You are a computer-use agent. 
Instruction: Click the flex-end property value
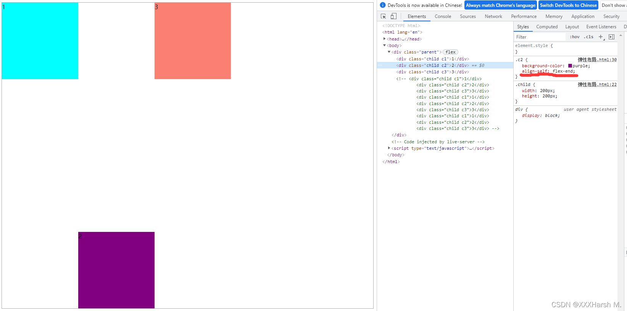(563, 71)
